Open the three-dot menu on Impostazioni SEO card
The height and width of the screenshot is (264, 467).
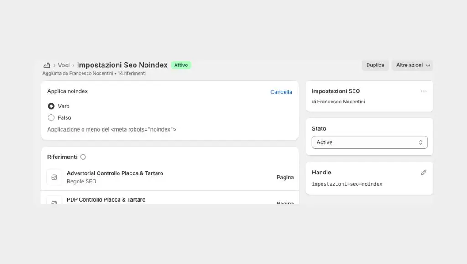pyautogui.click(x=425, y=91)
